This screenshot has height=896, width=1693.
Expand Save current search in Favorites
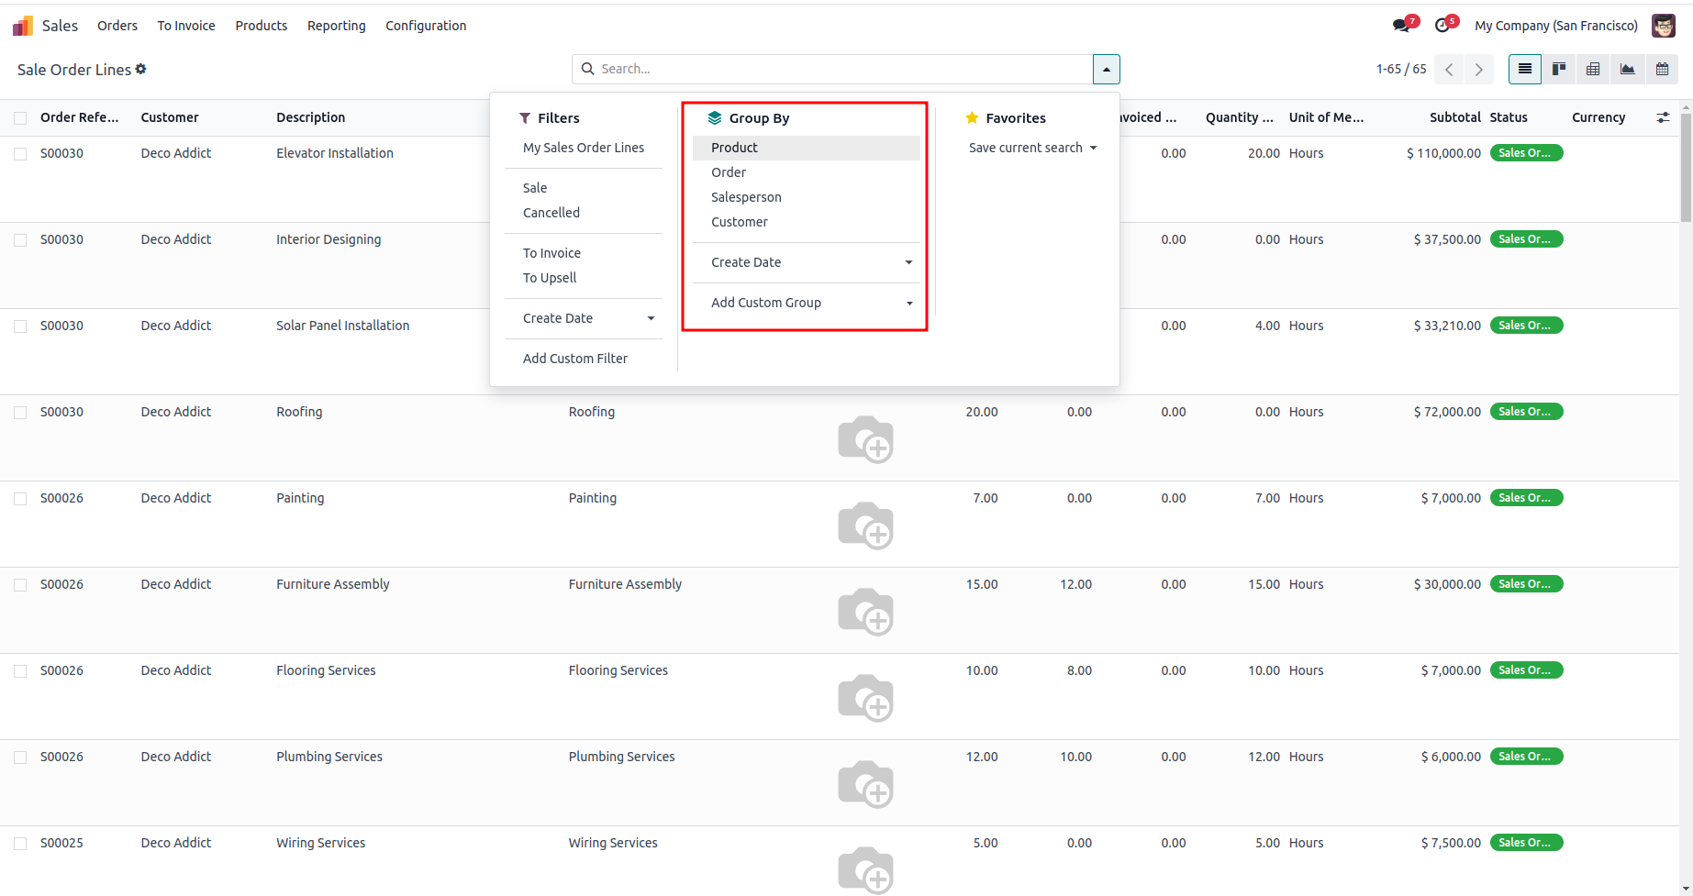(1032, 148)
